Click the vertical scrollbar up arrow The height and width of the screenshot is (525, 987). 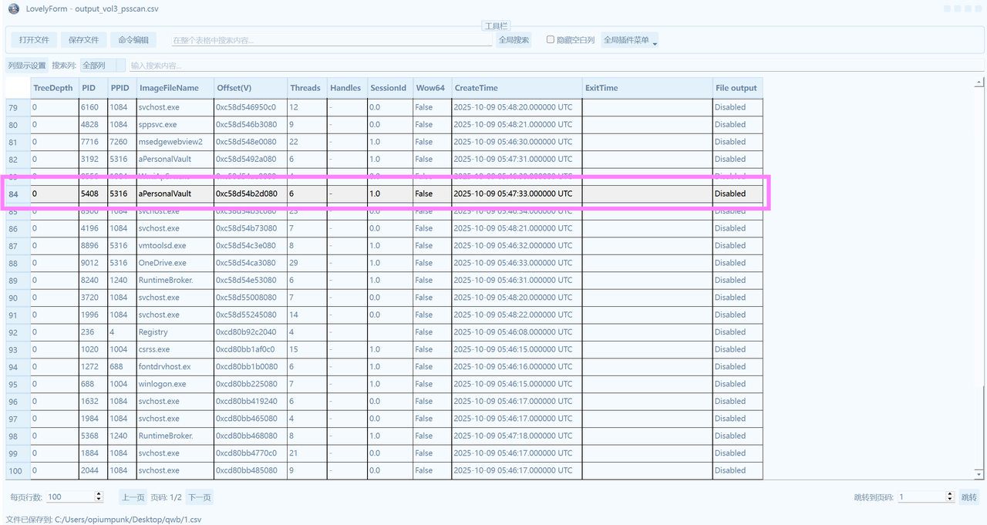(x=980, y=82)
